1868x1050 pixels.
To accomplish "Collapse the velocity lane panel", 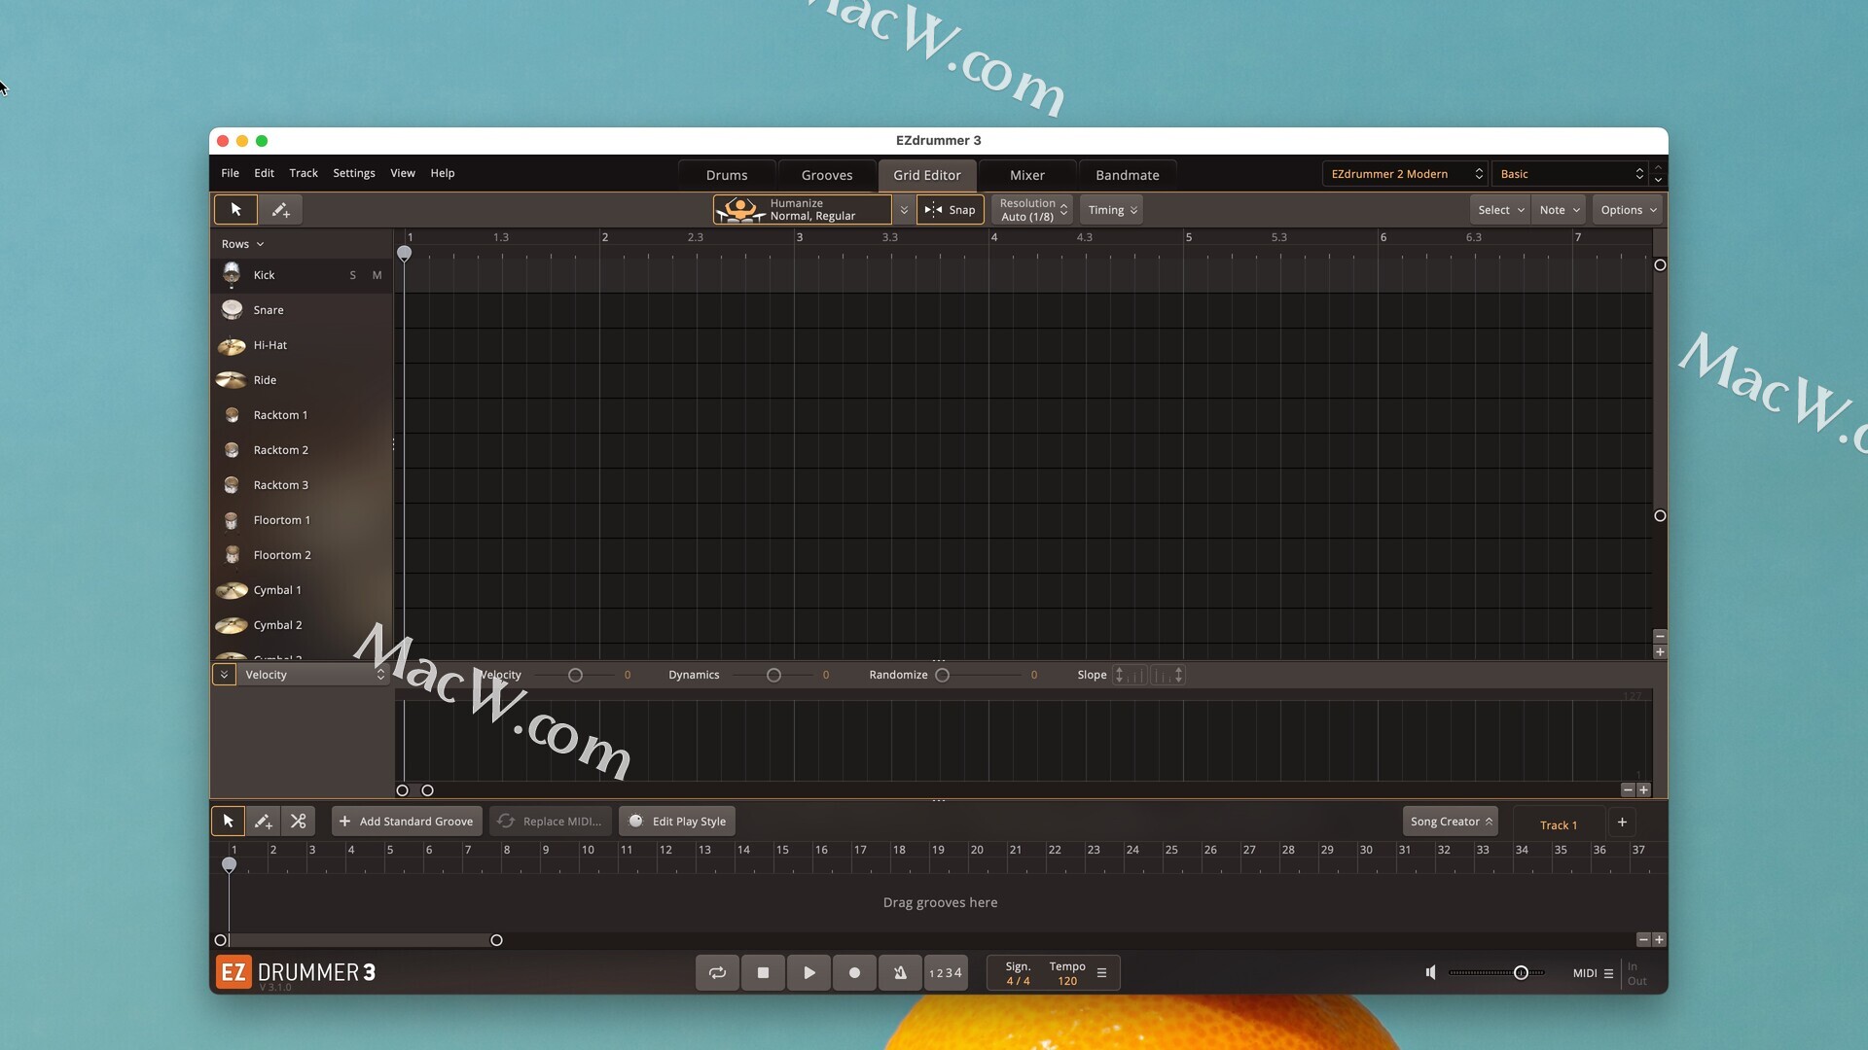I will (x=224, y=675).
